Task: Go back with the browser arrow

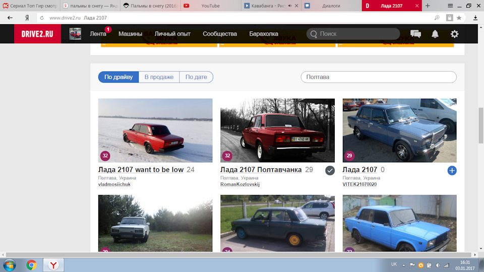Action: tap(10, 18)
